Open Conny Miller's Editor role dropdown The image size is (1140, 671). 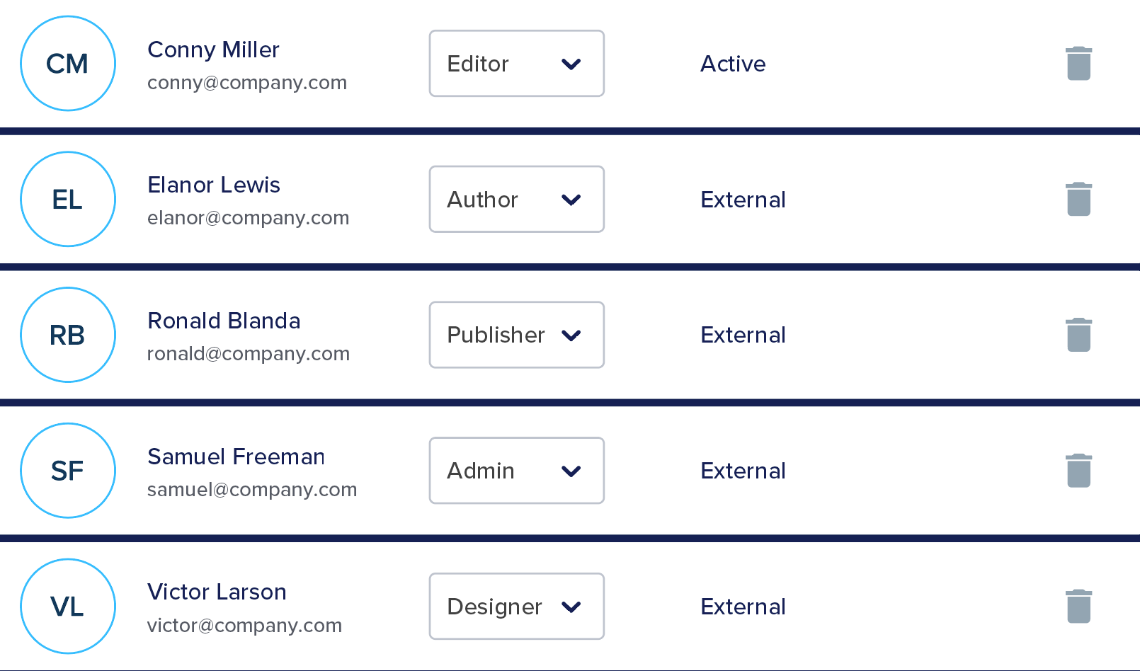(x=516, y=64)
